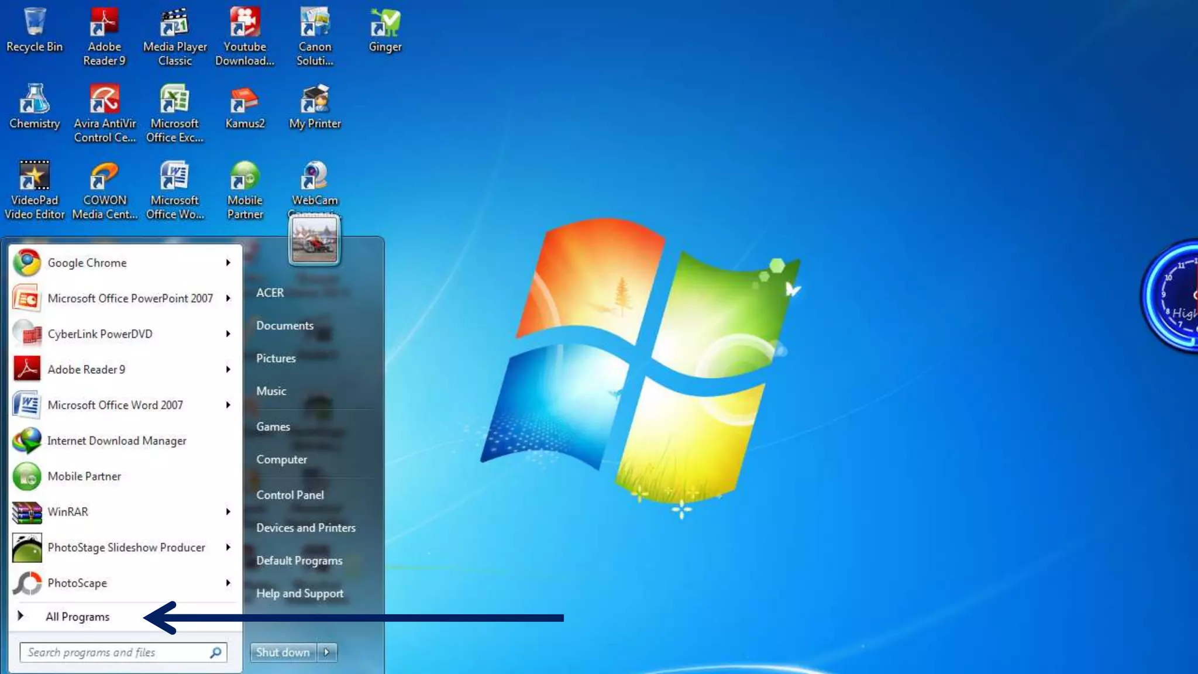
Task: Open the Recycle Bin desktop icon
Action: (x=35, y=23)
